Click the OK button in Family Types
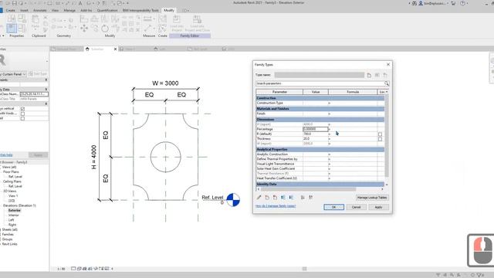 (x=333, y=207)
